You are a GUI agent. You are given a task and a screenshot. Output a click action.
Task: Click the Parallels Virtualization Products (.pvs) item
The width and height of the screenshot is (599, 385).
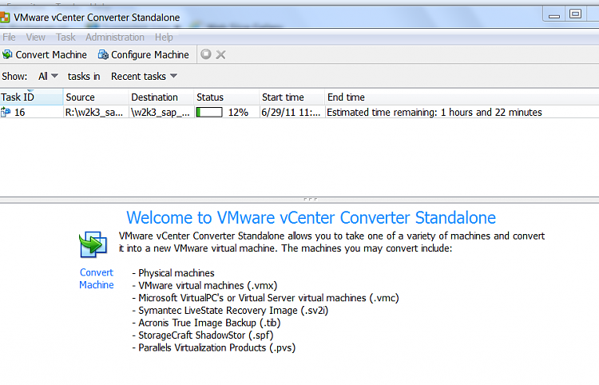point(214,347)
